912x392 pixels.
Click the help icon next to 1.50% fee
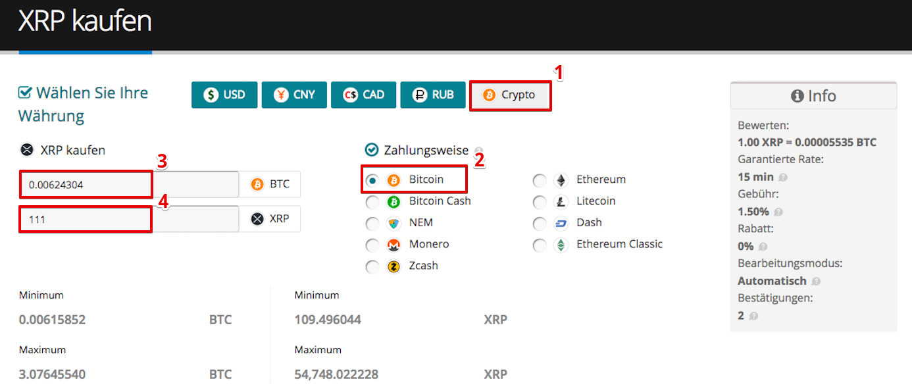tap(778, 212)
